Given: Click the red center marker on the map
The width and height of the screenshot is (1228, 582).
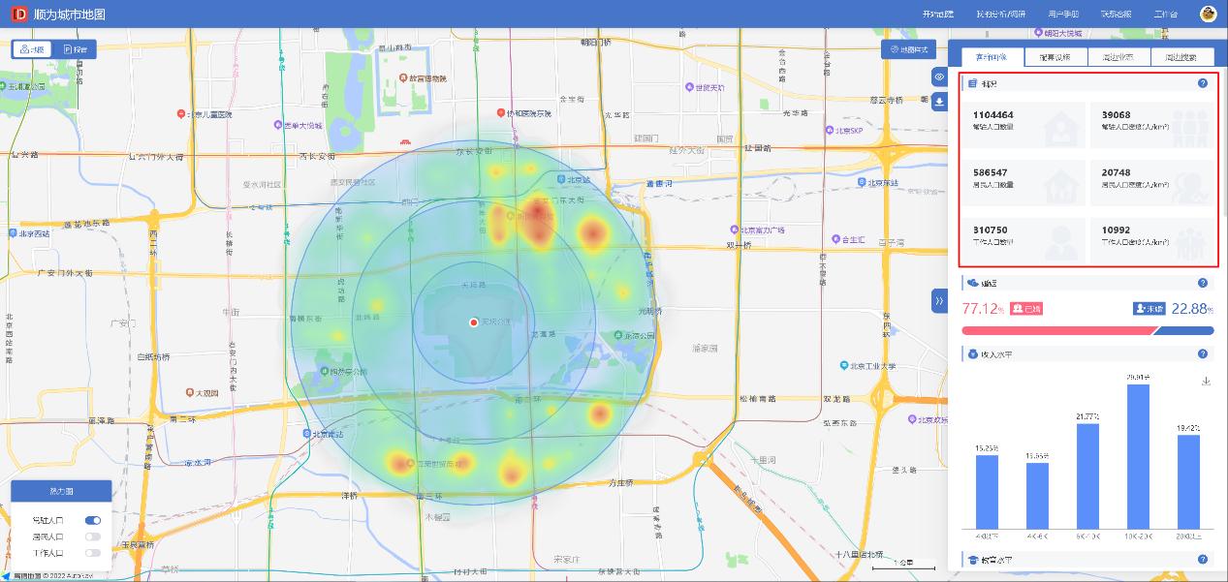Looking at the screenshot, I should [x=473, y=322].
